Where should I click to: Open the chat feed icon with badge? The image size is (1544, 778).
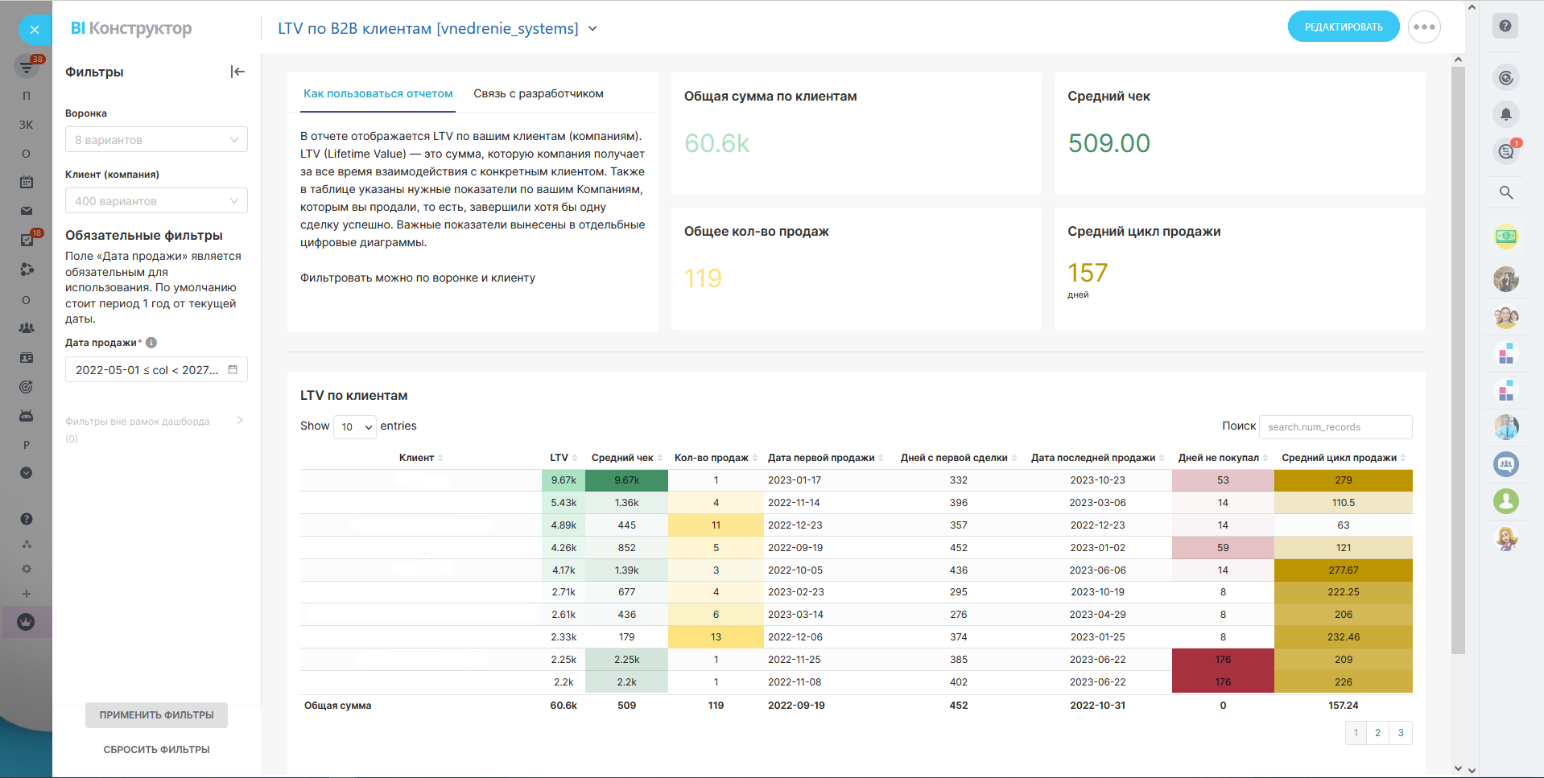(1505, 151)
